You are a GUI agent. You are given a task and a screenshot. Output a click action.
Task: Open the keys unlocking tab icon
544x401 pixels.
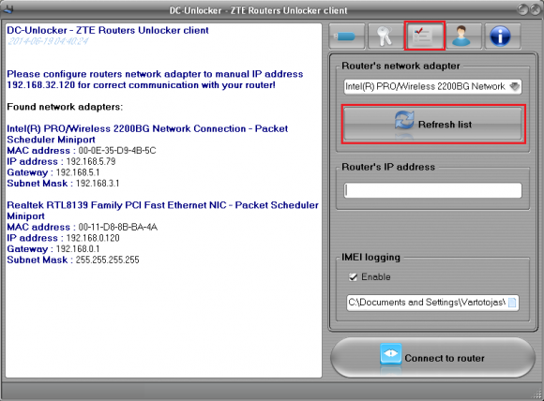point(385,36)
